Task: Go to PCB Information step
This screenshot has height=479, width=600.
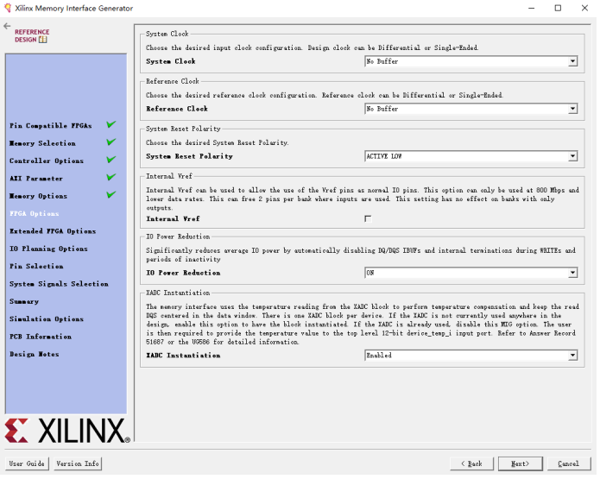Action: coord(41,337)
